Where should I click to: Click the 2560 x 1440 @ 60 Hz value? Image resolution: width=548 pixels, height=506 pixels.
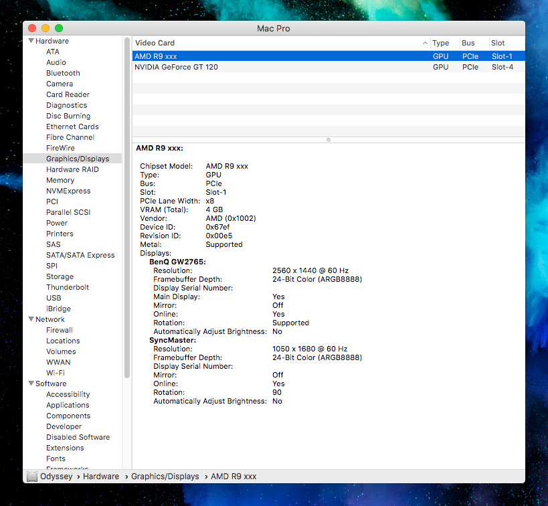tap(310, 270)
